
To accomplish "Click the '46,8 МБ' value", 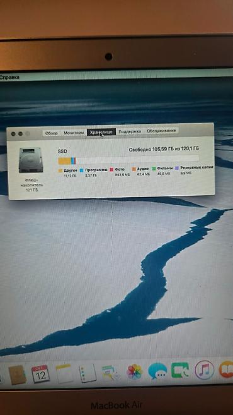I will (x=163, y=174).
